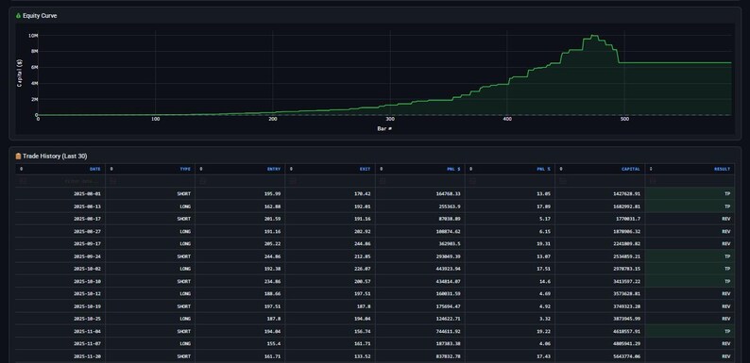The width and height of the screenshot is (750, 363).
Task: Click SHORT type in the 2025-08-17 row
Action: tap(183, 219)
